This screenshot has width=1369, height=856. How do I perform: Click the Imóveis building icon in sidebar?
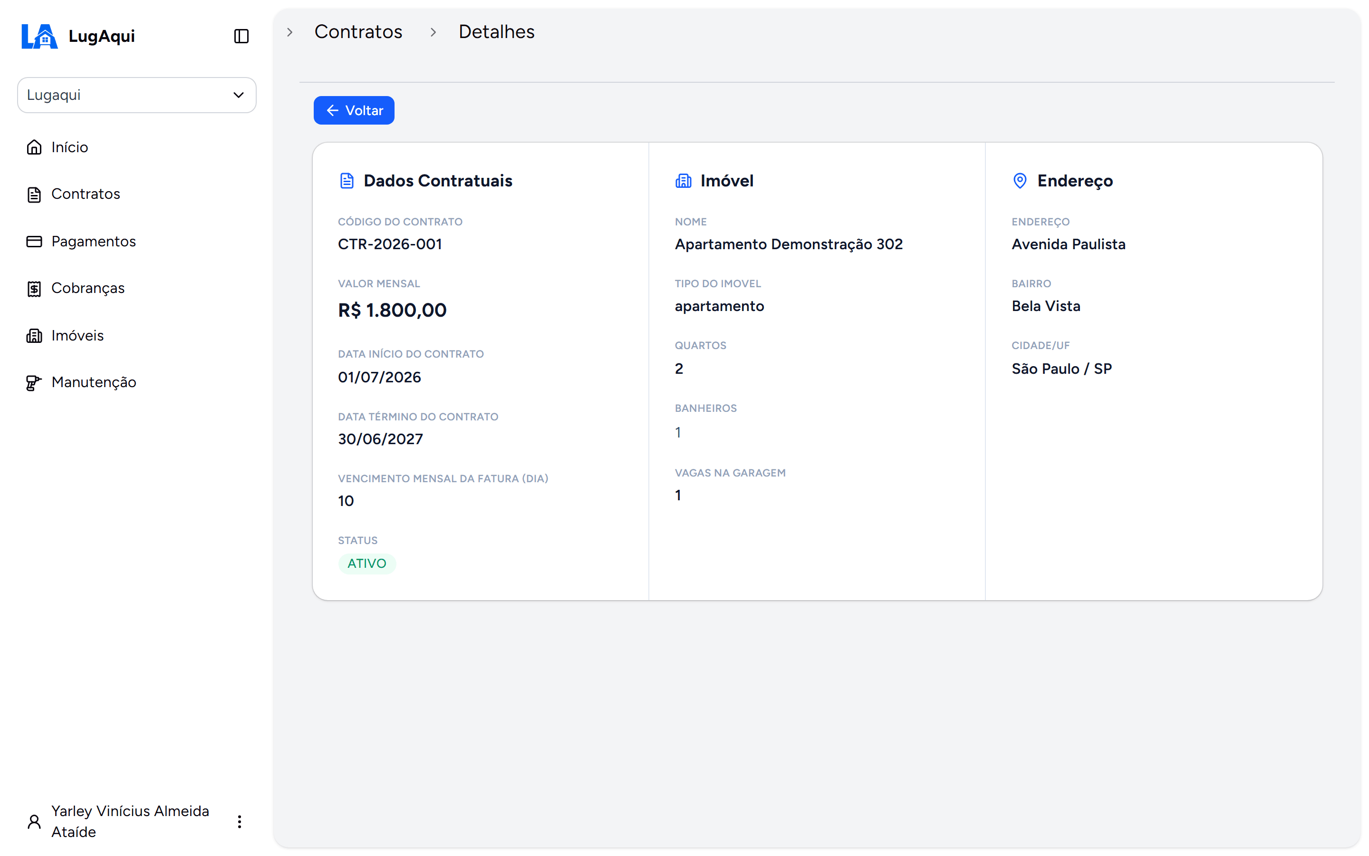coord(34,336)
